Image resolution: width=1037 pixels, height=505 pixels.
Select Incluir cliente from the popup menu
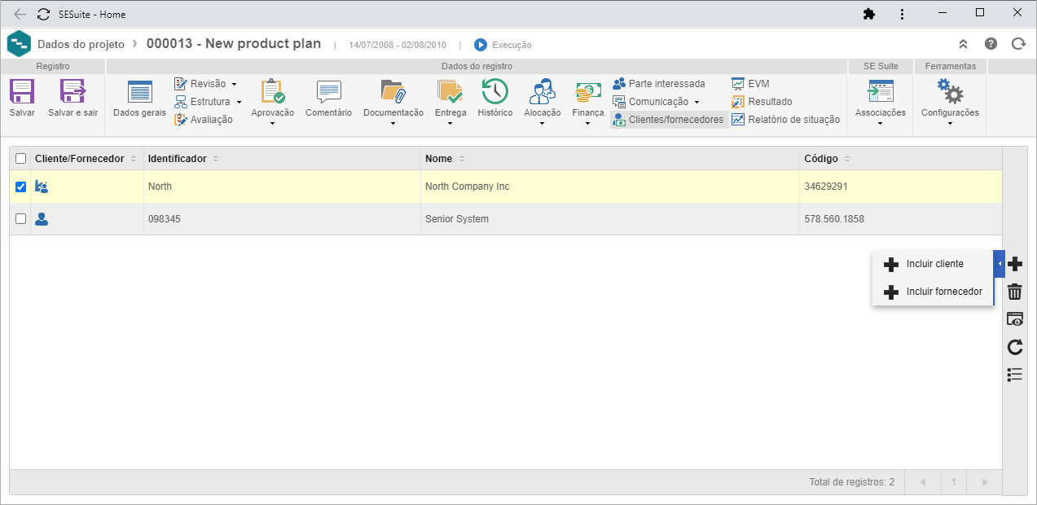tap(933, 264)
